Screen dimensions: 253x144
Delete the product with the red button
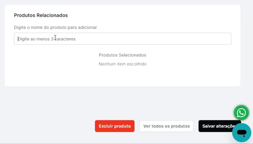pos(115,126)
